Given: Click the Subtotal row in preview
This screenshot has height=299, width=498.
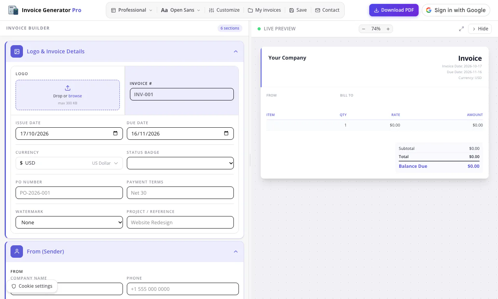Looking at the screenshot, I should coord(439,148).
